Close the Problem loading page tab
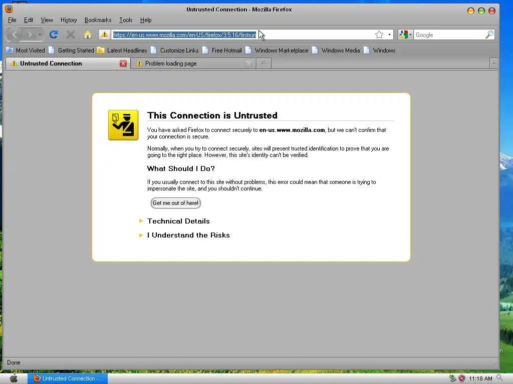The image size is (513, 384). coord(248,63)
